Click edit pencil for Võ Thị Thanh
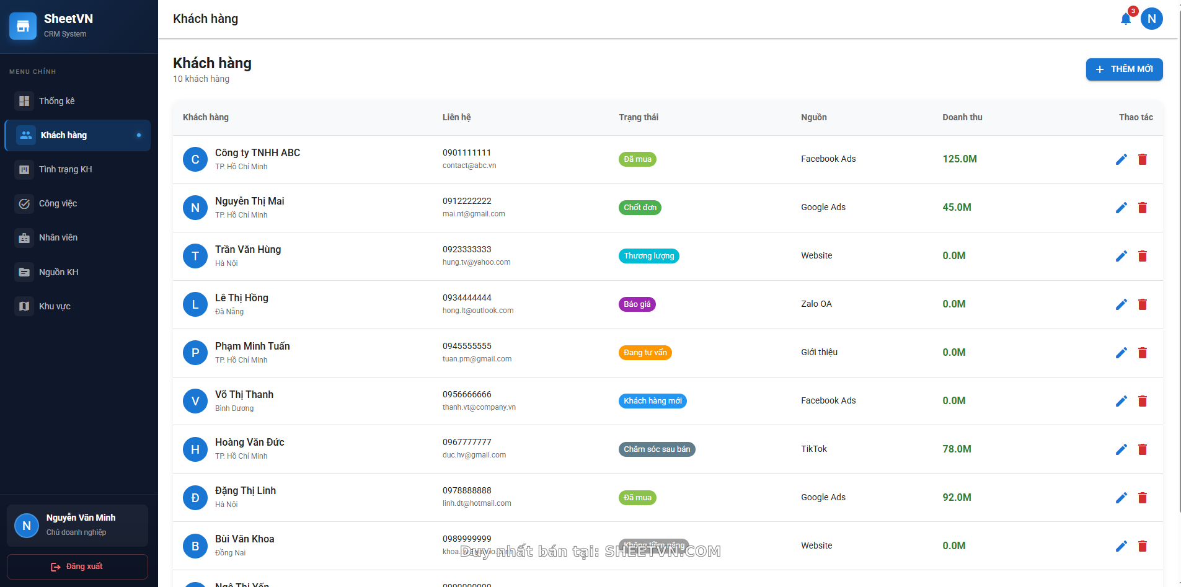The image size is (1181, 587). (x=1121, y=401)
